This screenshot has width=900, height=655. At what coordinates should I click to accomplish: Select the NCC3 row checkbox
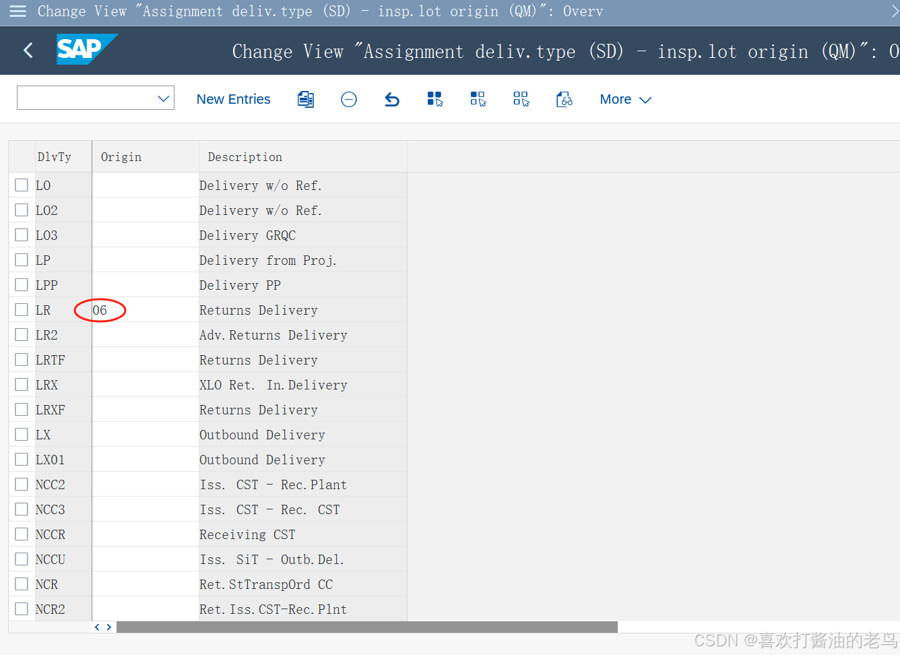pos(22,509)
